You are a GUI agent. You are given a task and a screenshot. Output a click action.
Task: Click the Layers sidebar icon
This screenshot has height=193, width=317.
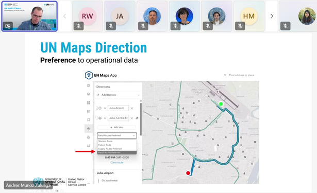coord(88,94)
